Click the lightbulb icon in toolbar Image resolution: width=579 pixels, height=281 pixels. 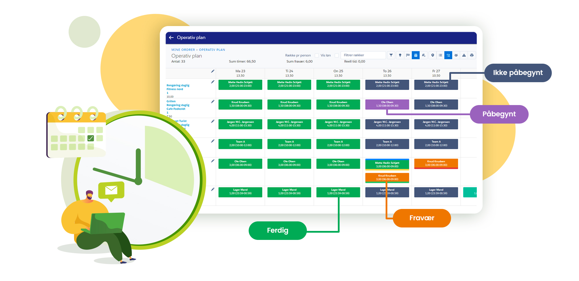400,55
